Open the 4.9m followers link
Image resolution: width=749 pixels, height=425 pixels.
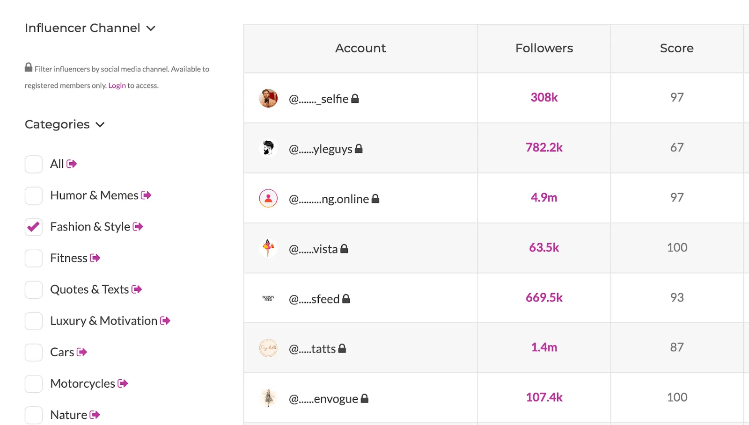544,198
